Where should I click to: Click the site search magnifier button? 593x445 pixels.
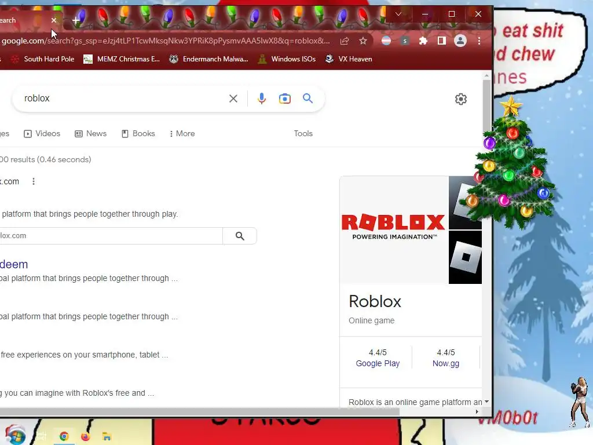click(240, 236)
